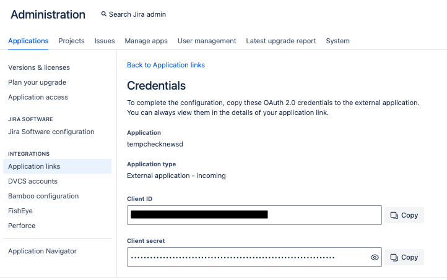The height and width of the screenshot is (280, 447).
Task: Open the Manage apps tab
Action: tap(146, 41)
